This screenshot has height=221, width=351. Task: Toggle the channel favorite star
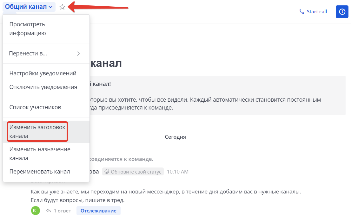(62, 7)
